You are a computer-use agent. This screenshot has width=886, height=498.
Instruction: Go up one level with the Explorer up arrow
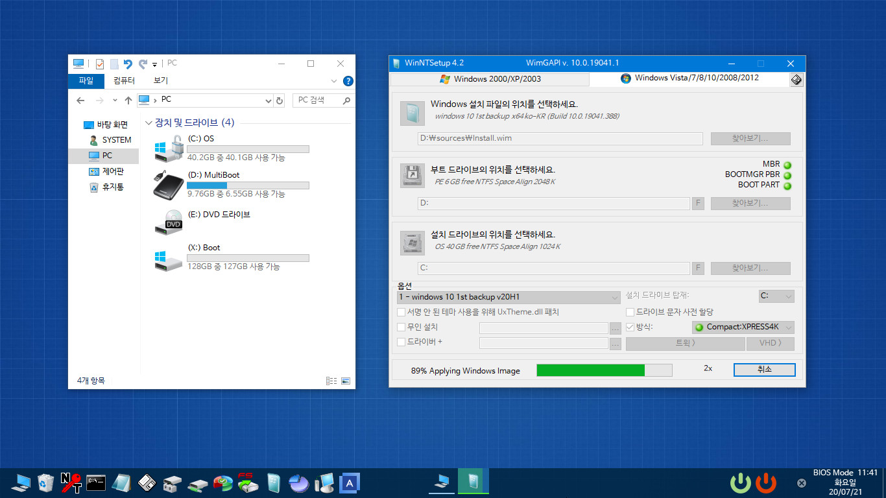click(128, 101)
